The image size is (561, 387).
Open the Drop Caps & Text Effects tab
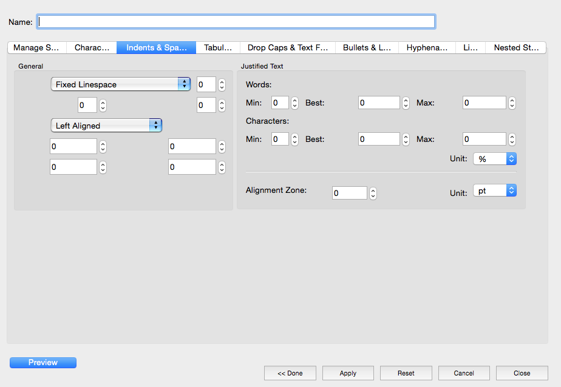[287, 48]
